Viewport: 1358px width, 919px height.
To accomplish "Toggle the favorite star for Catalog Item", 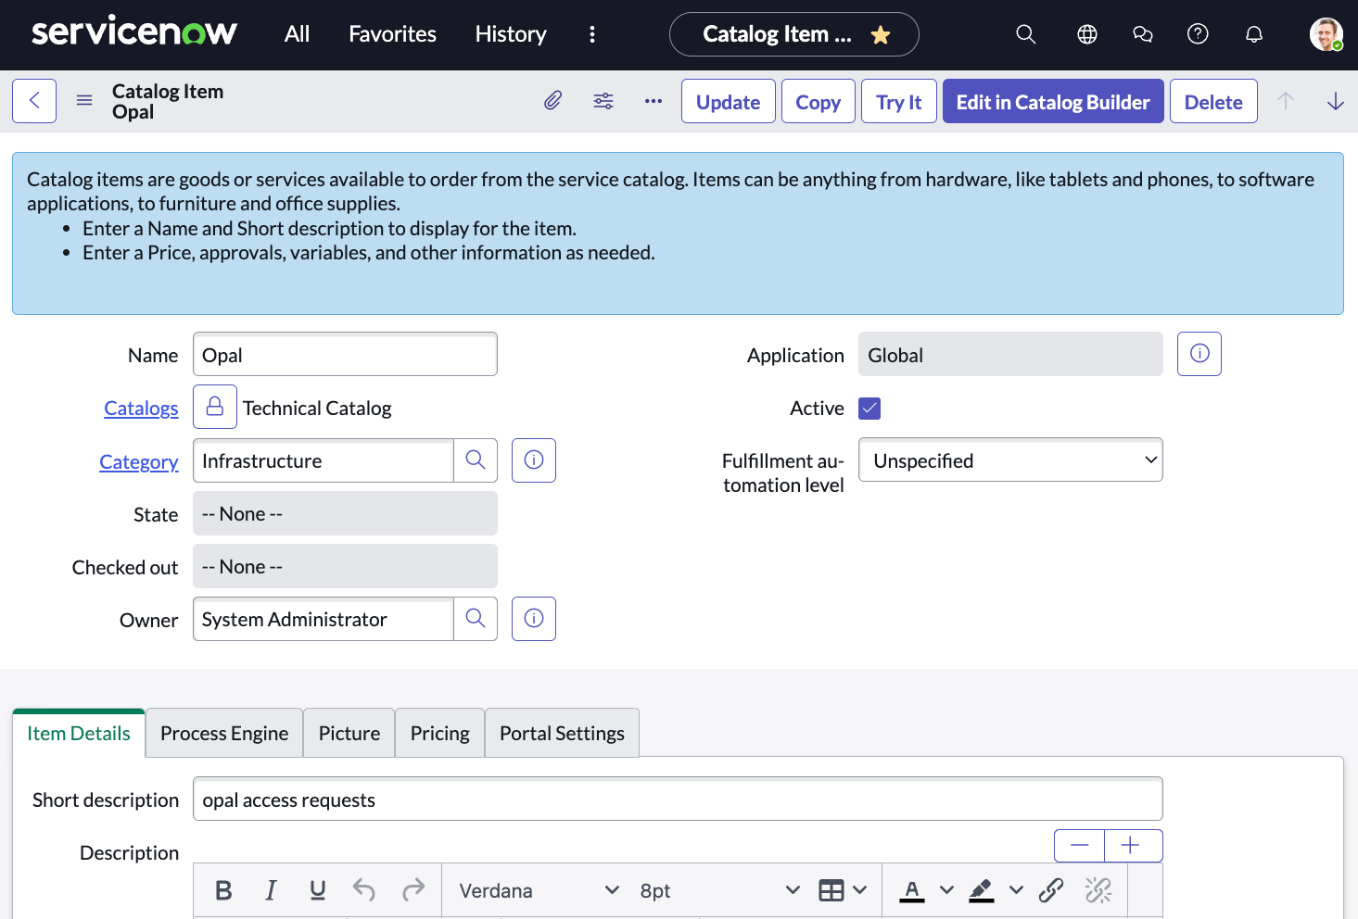I will pos(881,35).
